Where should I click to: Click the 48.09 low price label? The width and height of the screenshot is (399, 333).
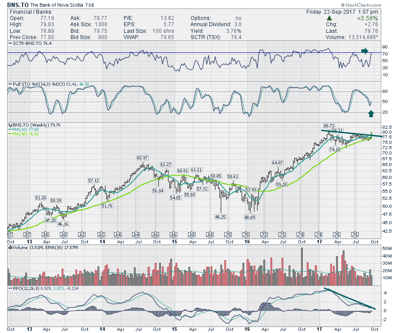click(250, 217)
